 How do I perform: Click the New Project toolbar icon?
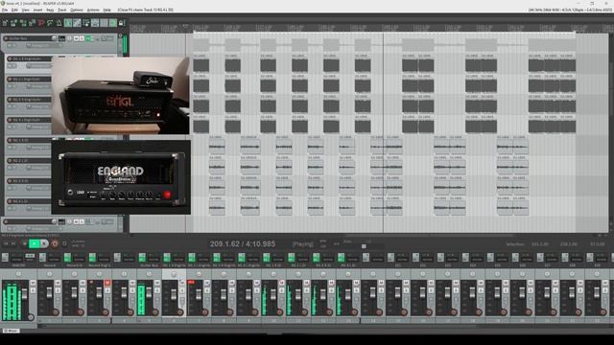point(5,23)
